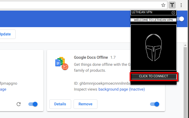Click the LETHEAN VPN popup title
The height and width of the screenshot is (118, 189).
(142, 12)
